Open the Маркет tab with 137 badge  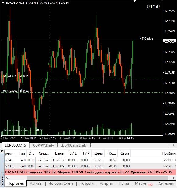tap(144, 183)
